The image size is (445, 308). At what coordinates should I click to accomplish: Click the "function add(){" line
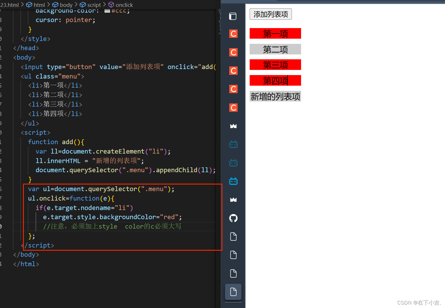(56, 142)
